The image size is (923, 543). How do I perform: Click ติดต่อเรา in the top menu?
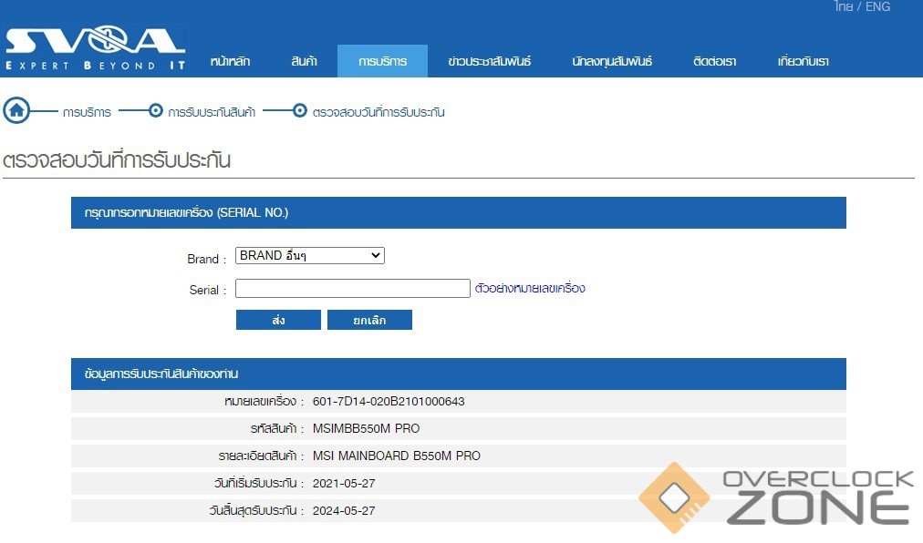pos(714,62)
